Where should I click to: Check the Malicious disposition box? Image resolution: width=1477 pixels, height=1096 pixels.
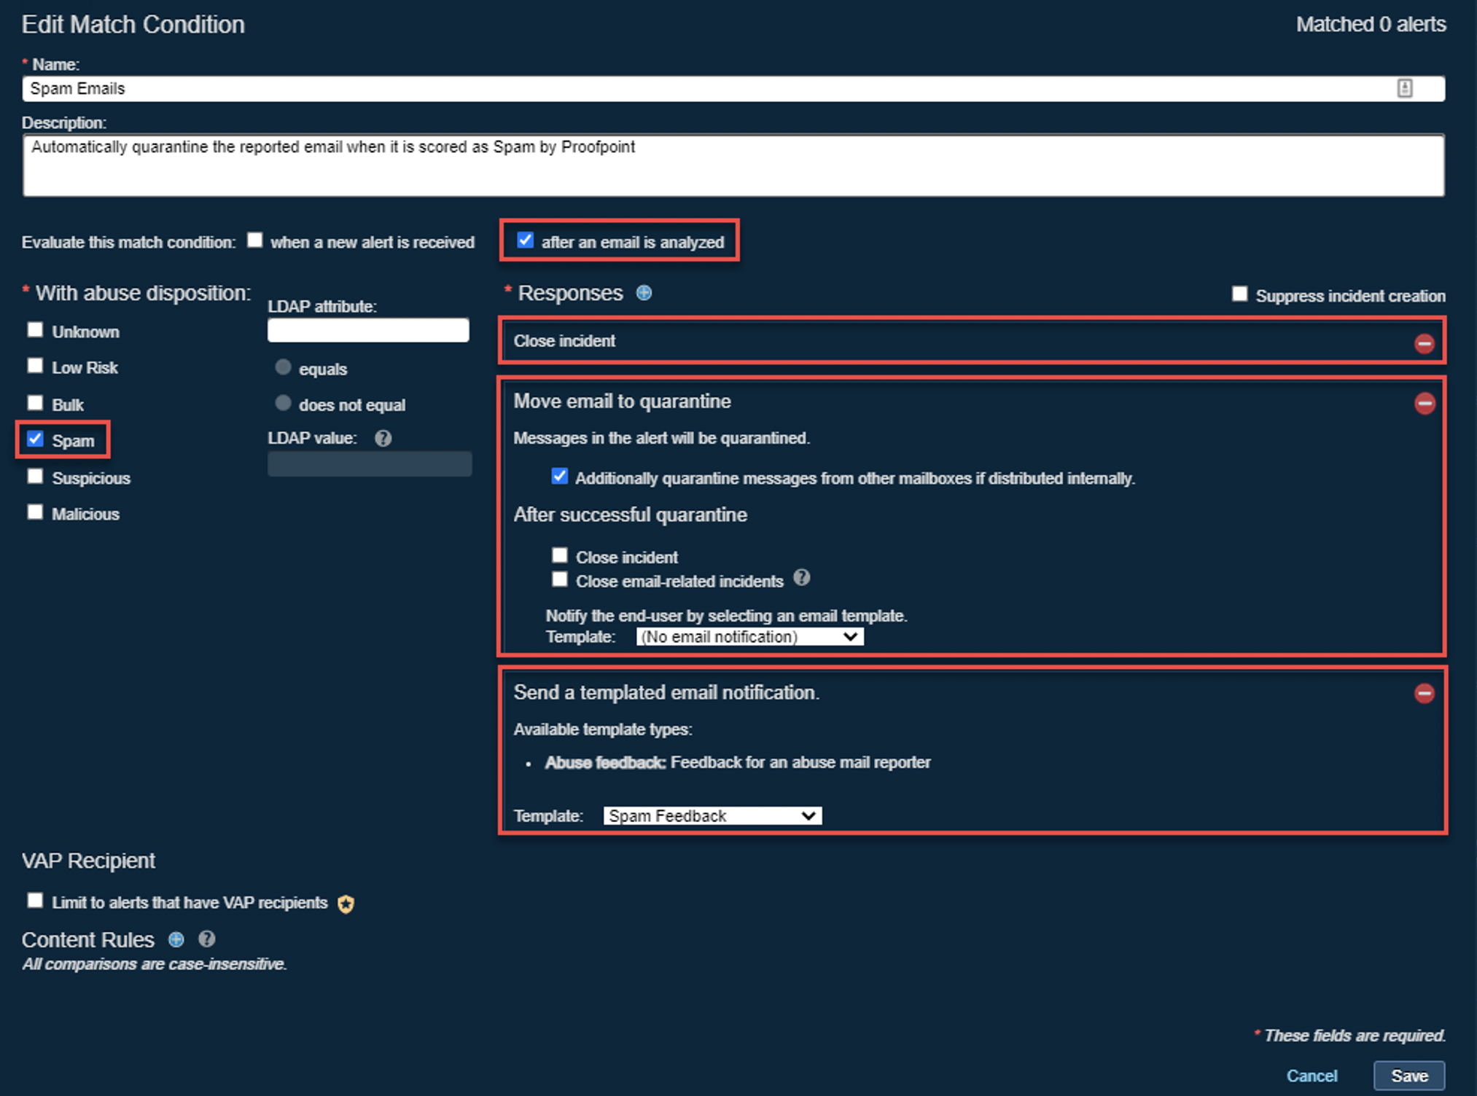[x=35, y=512]
